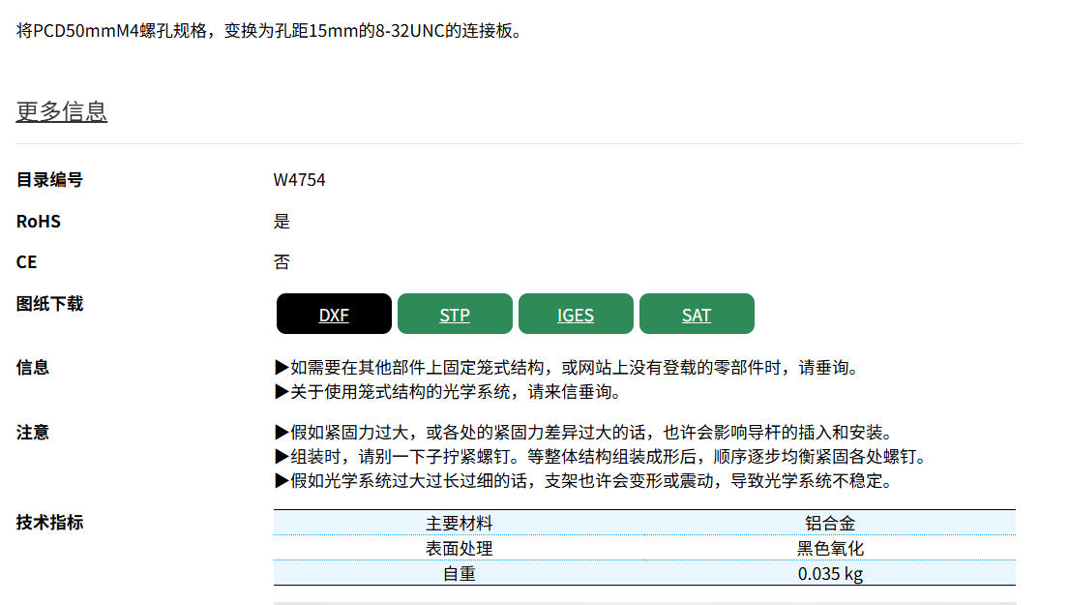Image resolution: width=1069 pixels, height=605 pixels.
Task: Click the IGES download button
Action: pos(576,315)
